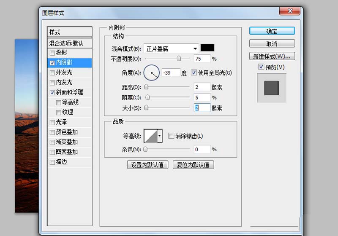Click the 大小 size slider handle

[x=146, y=107]
